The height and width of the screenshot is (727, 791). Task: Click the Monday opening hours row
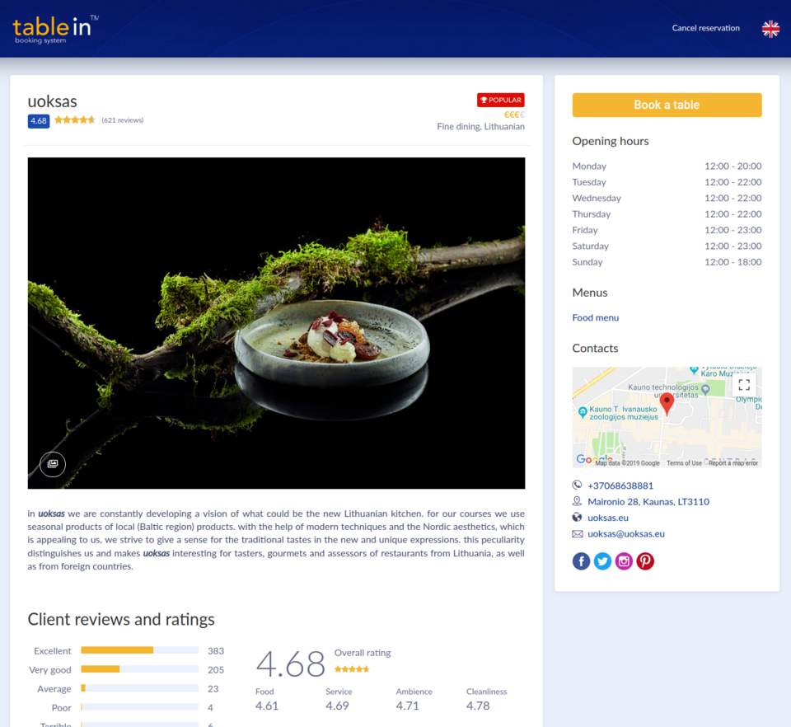click(667, 166)
